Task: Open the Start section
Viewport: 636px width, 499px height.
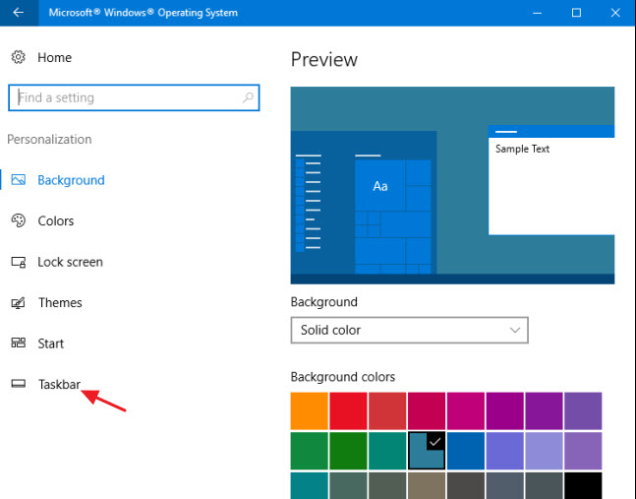Action: tap(51, 343)
